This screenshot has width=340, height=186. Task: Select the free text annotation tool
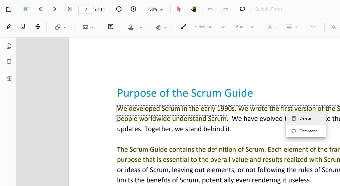[111, 27]
